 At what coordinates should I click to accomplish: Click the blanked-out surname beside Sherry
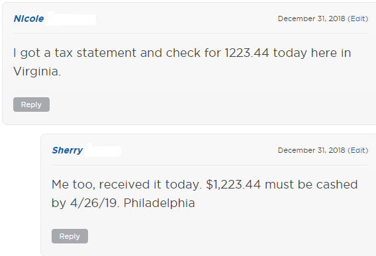103,150
